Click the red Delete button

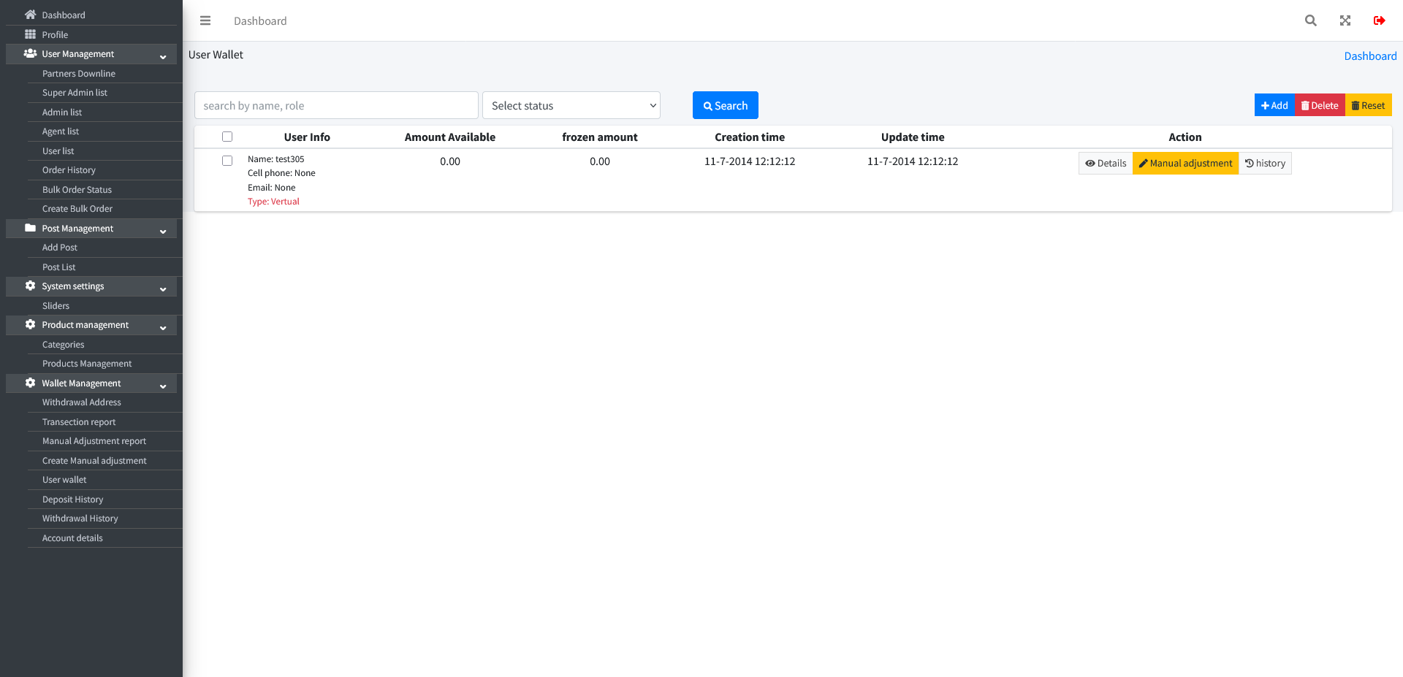[x=1320, y=105]
